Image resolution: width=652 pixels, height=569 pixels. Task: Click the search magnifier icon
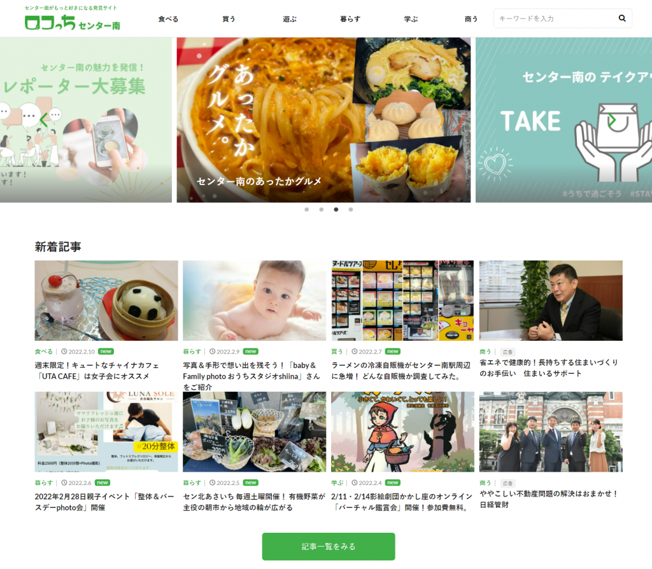tap(621, 18)
